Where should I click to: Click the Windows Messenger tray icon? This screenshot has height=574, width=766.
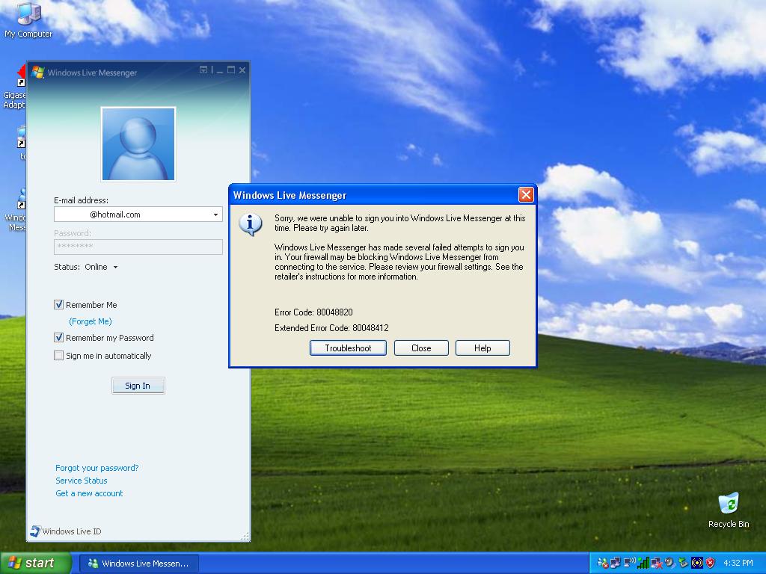[x=603, y=563]
